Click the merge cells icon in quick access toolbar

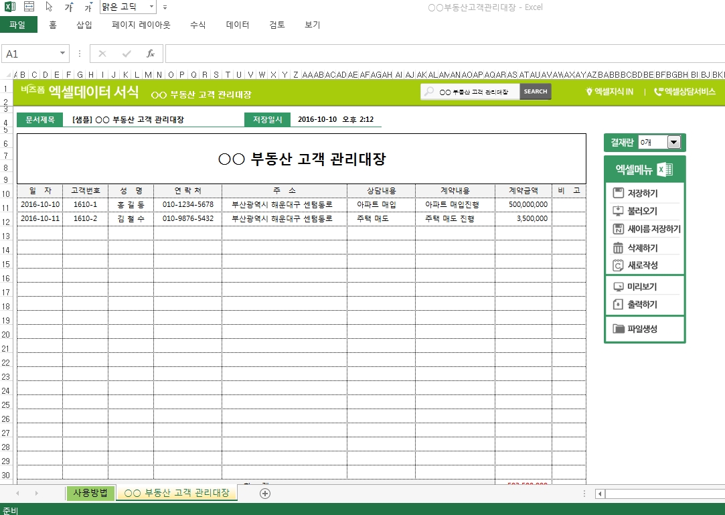(x=29, y=7)
